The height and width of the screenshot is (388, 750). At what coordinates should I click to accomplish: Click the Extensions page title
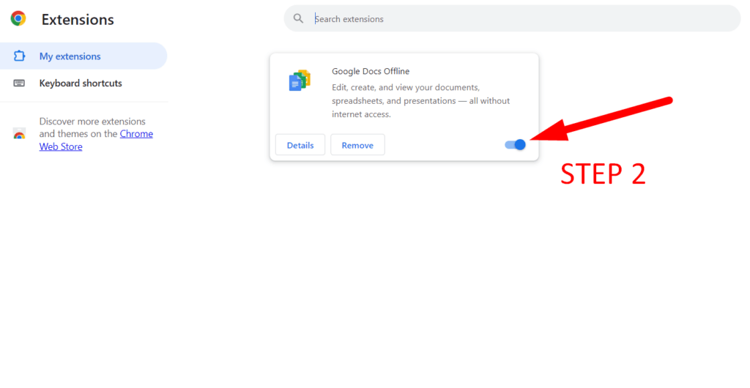pos(78,20)
